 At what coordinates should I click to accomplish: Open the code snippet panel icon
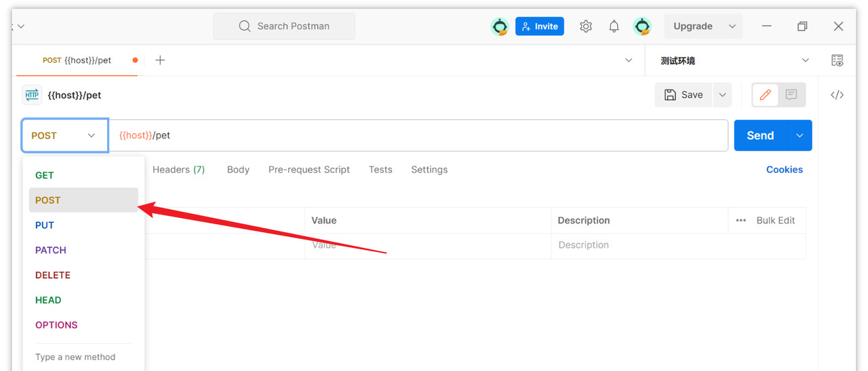(837, 95)
